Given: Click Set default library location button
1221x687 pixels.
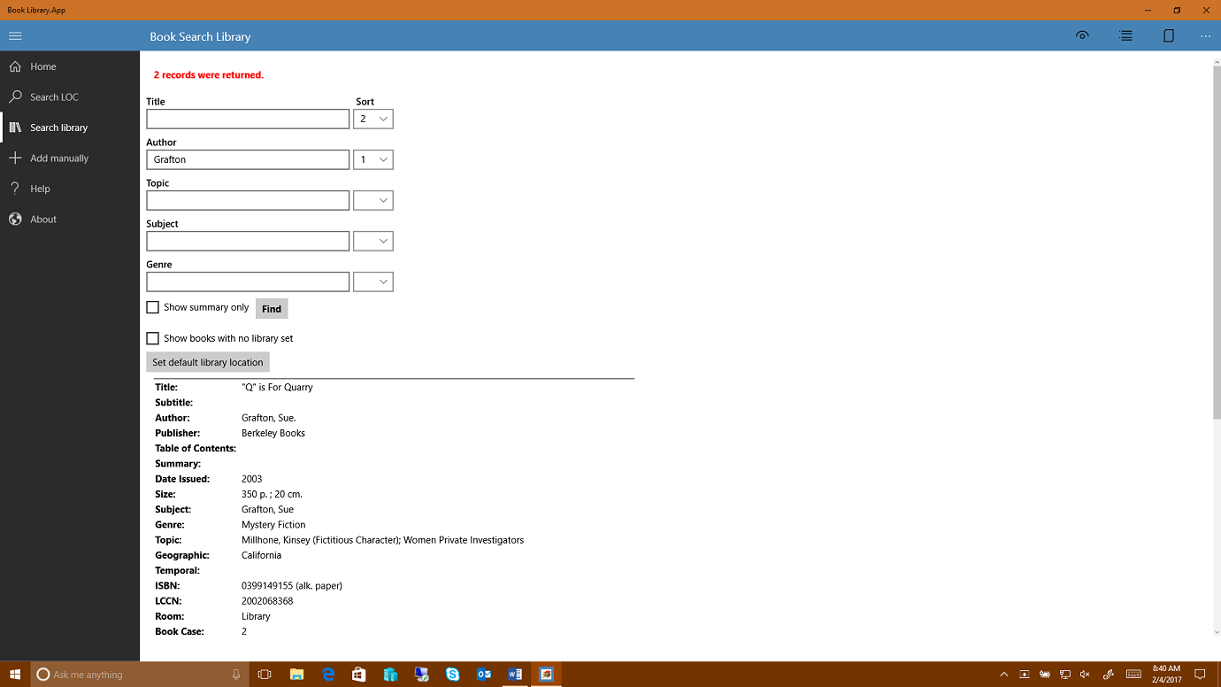Looking at the screenshot, I should pos(208,362).
